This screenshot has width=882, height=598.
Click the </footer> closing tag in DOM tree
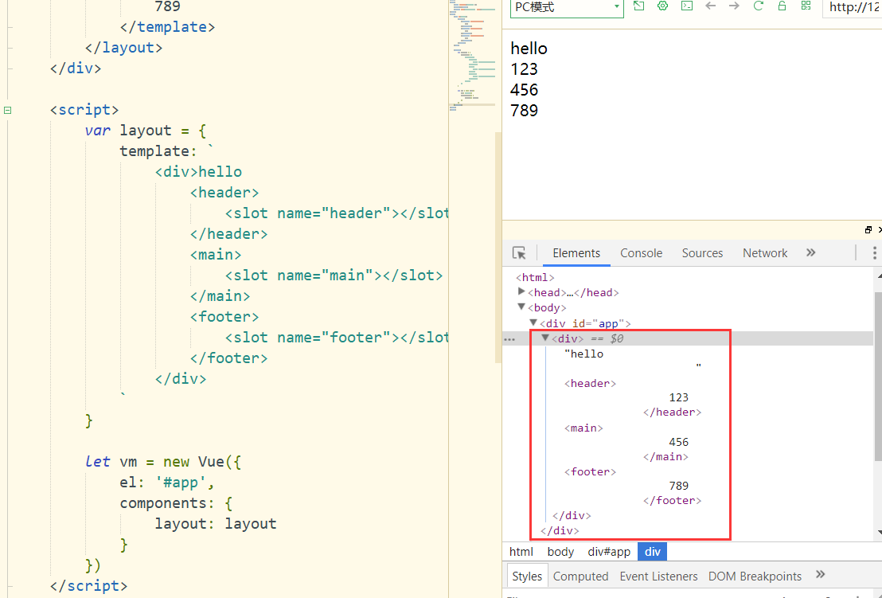click(672, 501)
